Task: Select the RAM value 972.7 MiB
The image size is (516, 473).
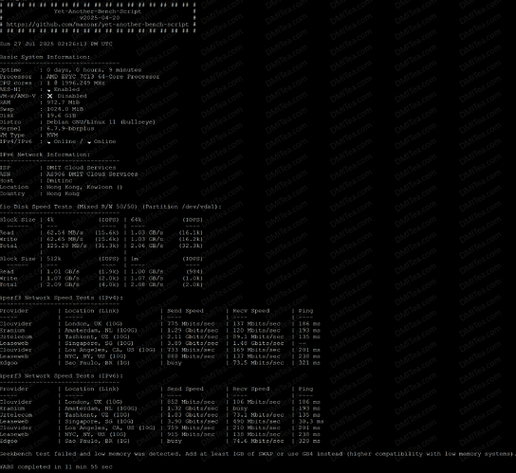Action: click(64, 102)
